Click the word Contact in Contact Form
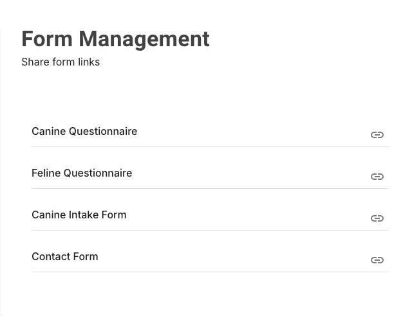Image resolution: width=412 pixels, height=316 pixels. (51, 256)
